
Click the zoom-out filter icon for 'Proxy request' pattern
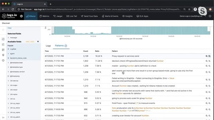click(209, 56)
